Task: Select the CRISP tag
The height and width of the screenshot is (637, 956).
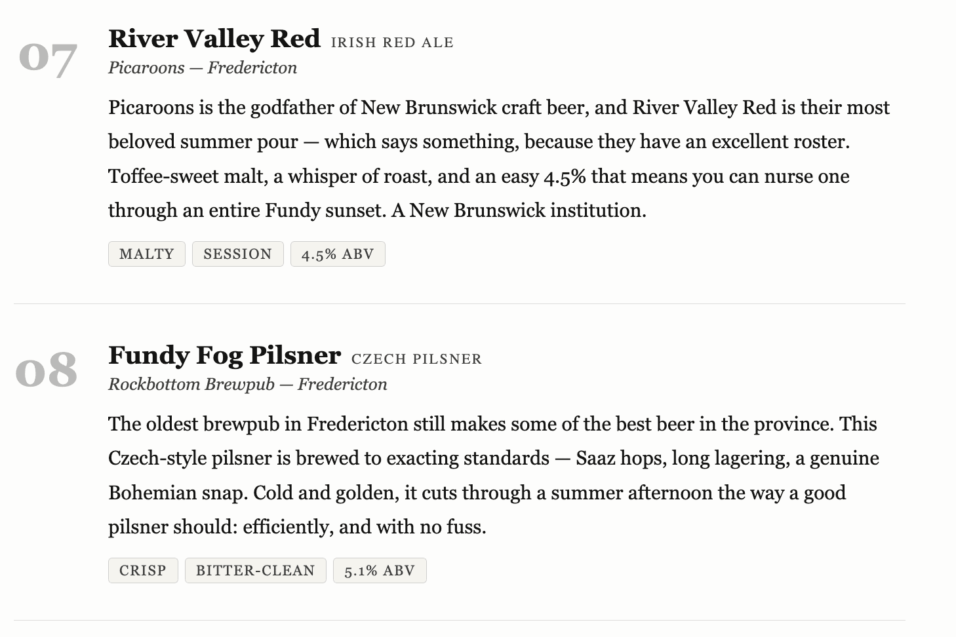Action: 143,571
